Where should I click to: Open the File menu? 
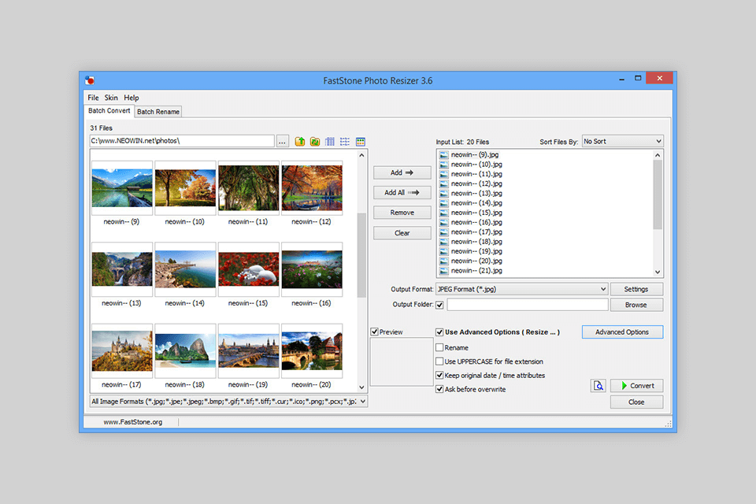(93, 98)
